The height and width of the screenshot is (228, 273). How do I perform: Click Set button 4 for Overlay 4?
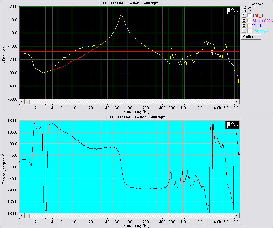click(244, 31)
